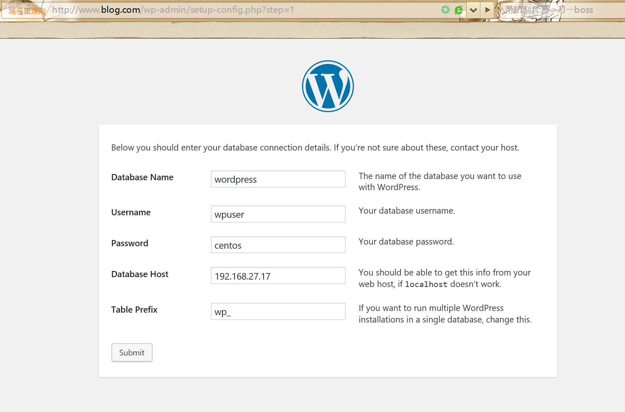625x412 pixels.
Task: Click the Password label
Action: point(130,243)
